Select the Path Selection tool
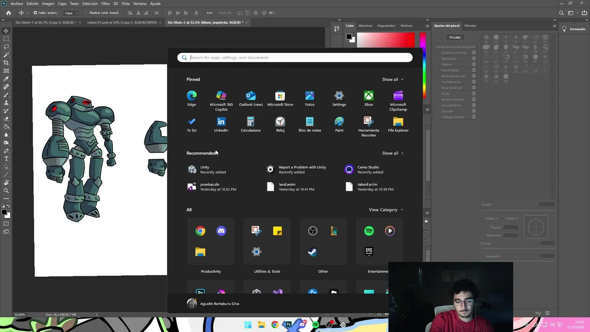Viewport: 590px width, 332px height. pos(6,166)
